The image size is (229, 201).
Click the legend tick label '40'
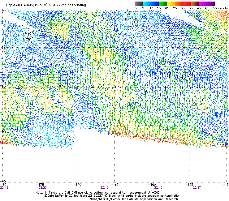click(x=199, y=8)
